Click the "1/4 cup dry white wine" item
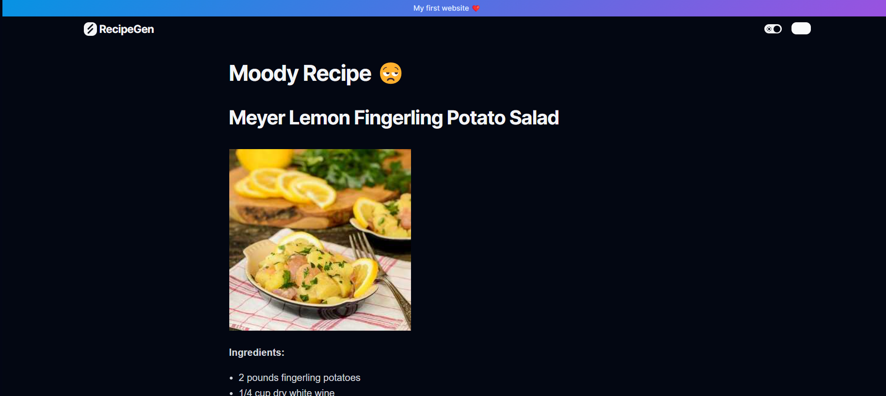The width and height of the screenshot is (886, 396). (x=286, y=392)
